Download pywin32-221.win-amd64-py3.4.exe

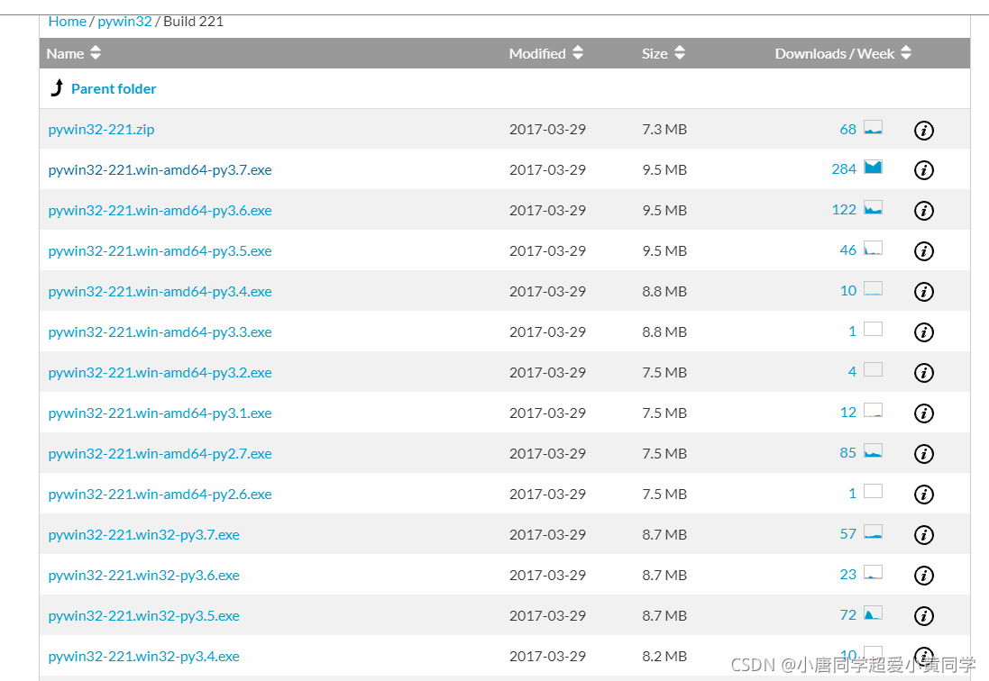pyautogui.click(x=160, y=292)
